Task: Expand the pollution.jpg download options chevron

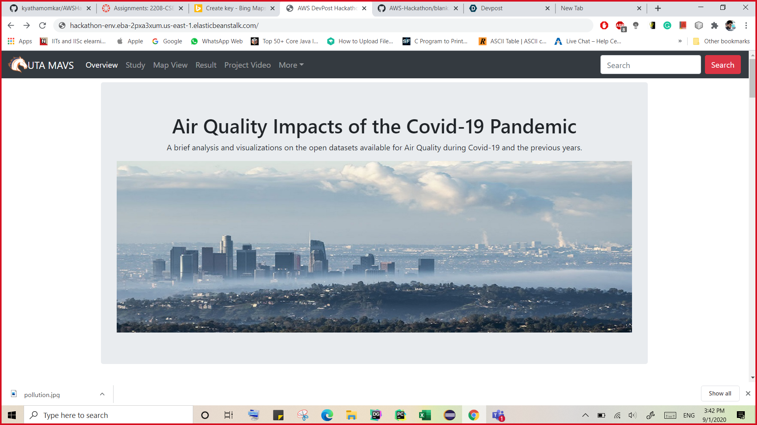Action: point(102,394)
